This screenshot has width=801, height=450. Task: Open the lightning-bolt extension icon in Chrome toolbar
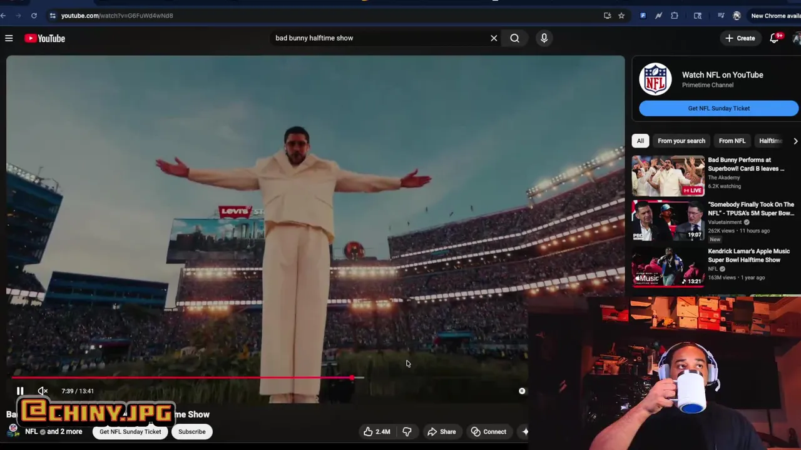(658, 16)
